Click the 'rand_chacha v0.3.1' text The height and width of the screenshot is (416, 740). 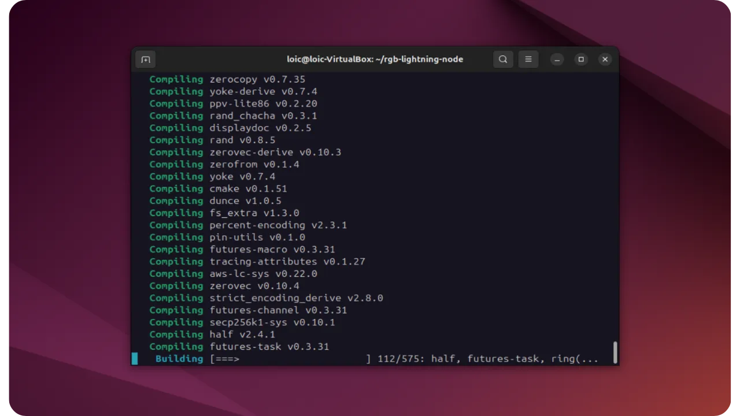point(262,116)
